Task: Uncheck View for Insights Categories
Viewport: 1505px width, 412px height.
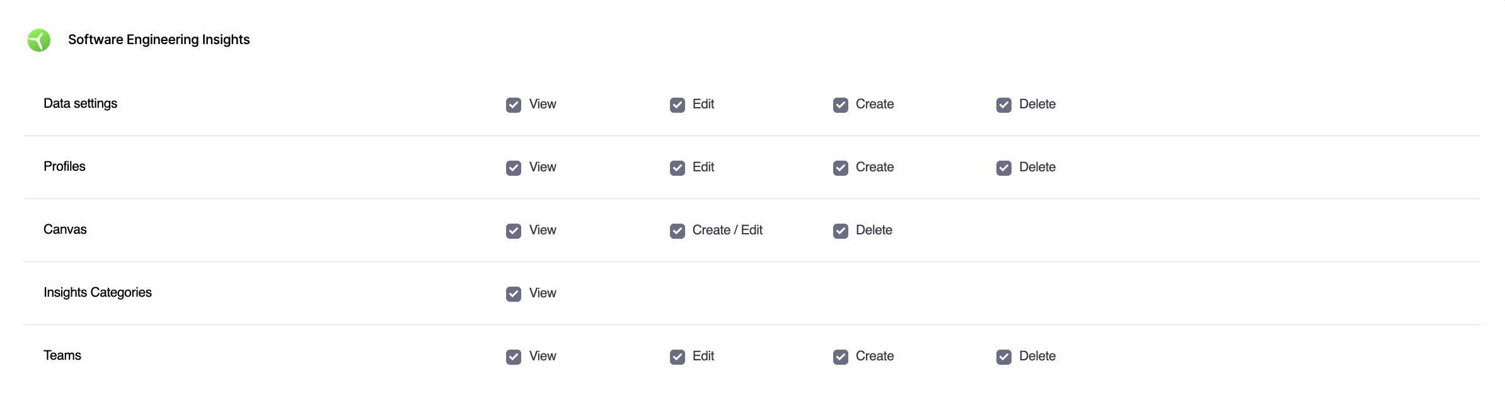Action: (514, 294)
